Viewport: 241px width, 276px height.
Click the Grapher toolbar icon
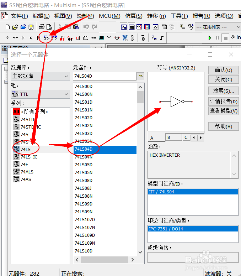(155, 27)
